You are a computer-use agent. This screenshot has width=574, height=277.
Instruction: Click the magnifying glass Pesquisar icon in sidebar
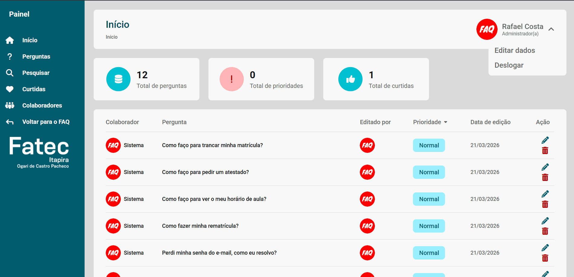pyautogui.click(x=10, y=73)
